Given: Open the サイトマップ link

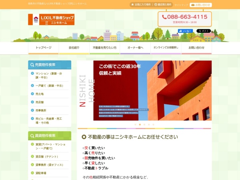Looking at the screenshot, I should [x=181, y=5].
